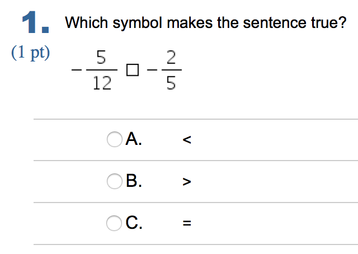This screenshot has width=358, height=254.
Task: Click the fraction bar of 5 over 12
Action: click(x=101, y=70)
